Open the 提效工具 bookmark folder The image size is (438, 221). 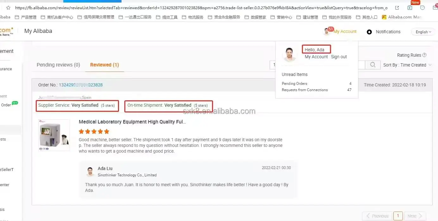pyautogui.click(x=166, y=17)
